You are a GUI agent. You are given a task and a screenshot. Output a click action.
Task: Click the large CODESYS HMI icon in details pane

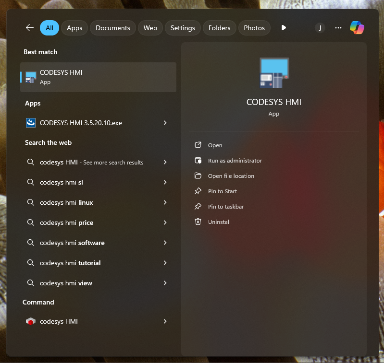click(x=274, y=73)
